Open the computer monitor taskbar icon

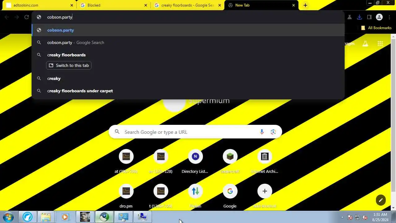click(142, 217)
